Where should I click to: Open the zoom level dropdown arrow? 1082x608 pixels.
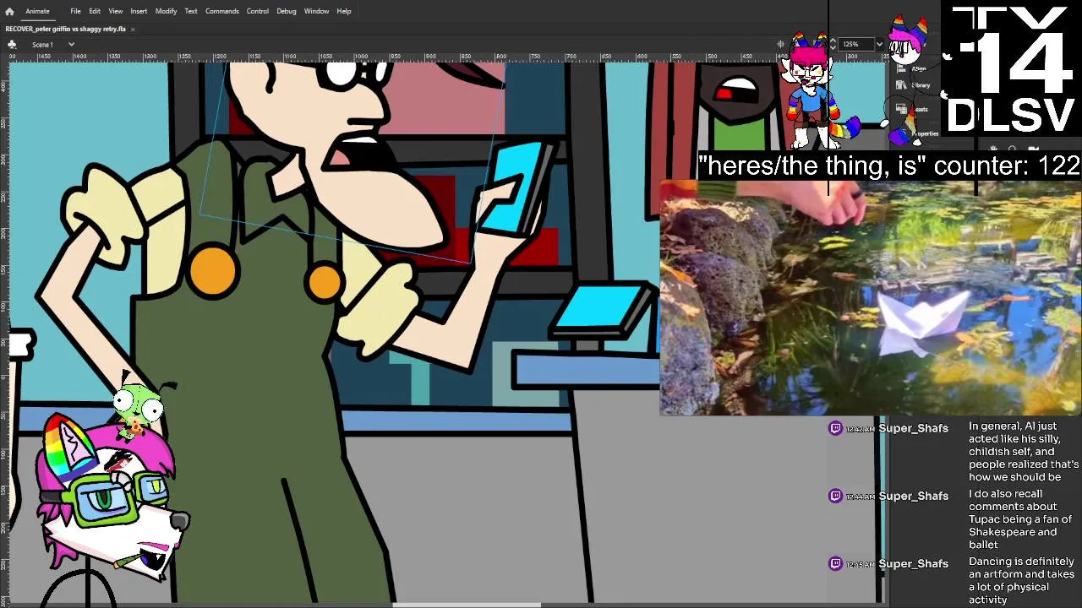pyautogui.click(x=879, y=44)
